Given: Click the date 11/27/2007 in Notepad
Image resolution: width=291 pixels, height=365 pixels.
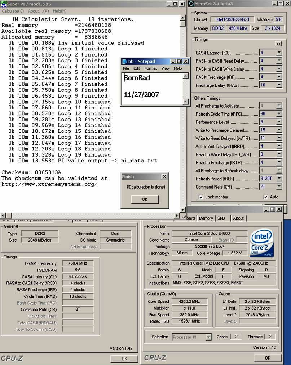Looking at the screenshot, I should click(x=141, y=95).
